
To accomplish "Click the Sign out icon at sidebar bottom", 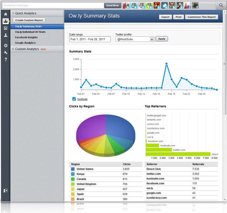I will tap(6, 190).
